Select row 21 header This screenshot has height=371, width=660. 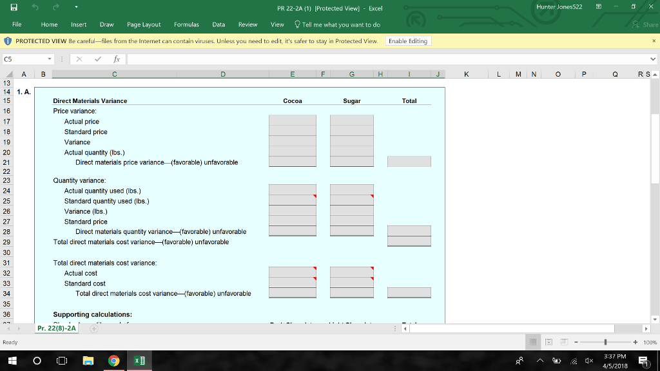(x=6, y=162)
